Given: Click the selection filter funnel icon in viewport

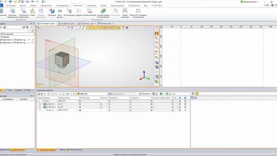Looking at the screenshot, I should point(69,28).
